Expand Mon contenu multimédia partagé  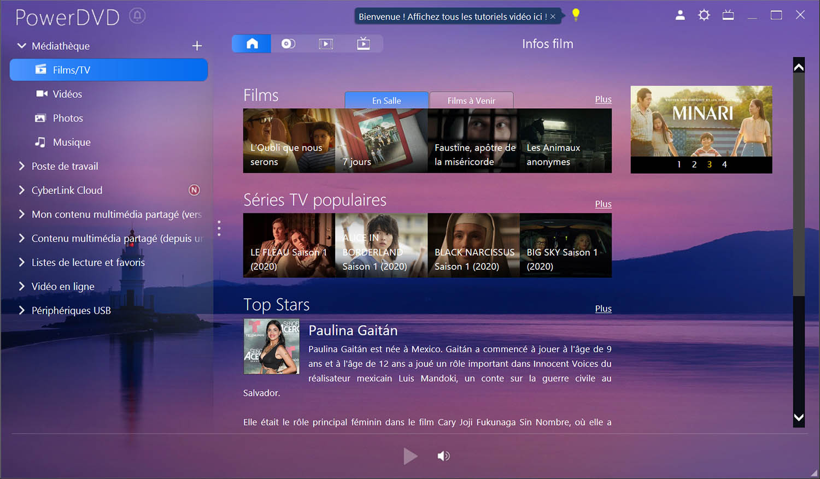coord(22,214)
